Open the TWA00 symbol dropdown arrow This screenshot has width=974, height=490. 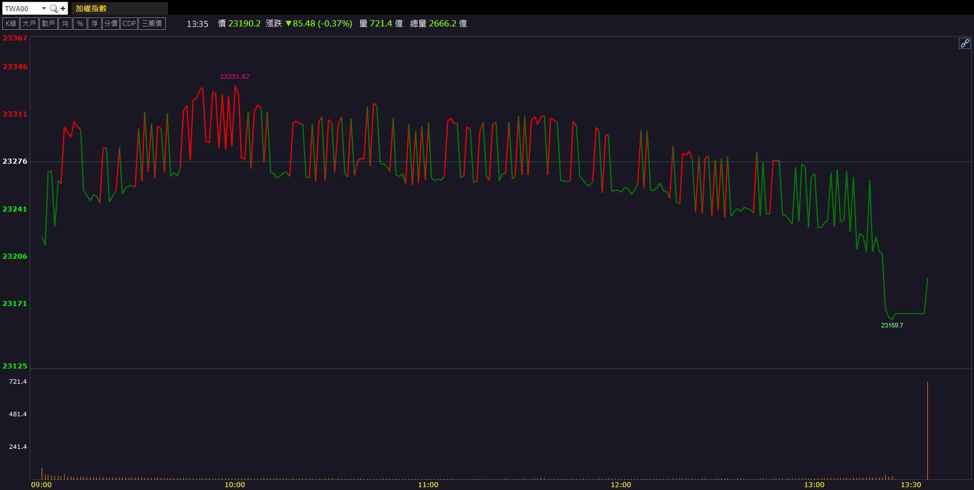(44, 8)
